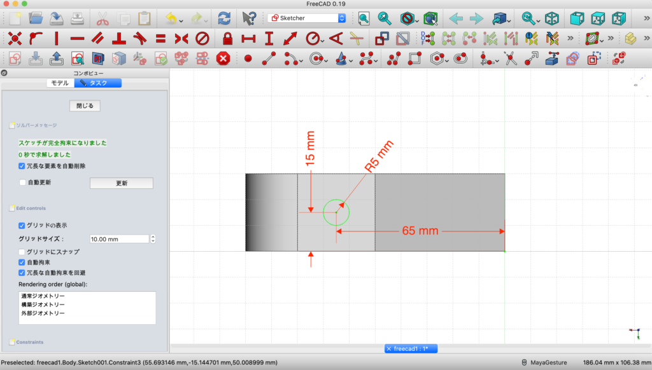
Task: Select 通常ジオメトリー in rendering order
Action: click(x=43, y=296)
